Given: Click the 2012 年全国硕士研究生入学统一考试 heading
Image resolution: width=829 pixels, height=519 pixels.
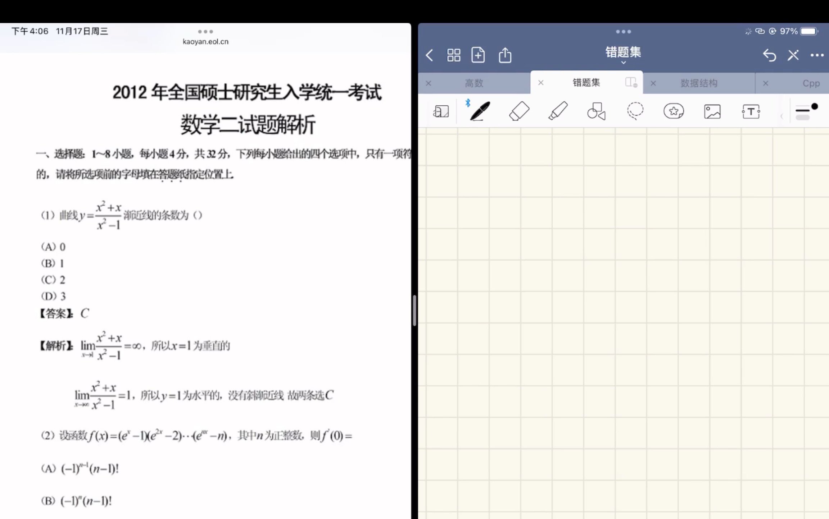Looking at the screenshot, I should click(247, 93).
